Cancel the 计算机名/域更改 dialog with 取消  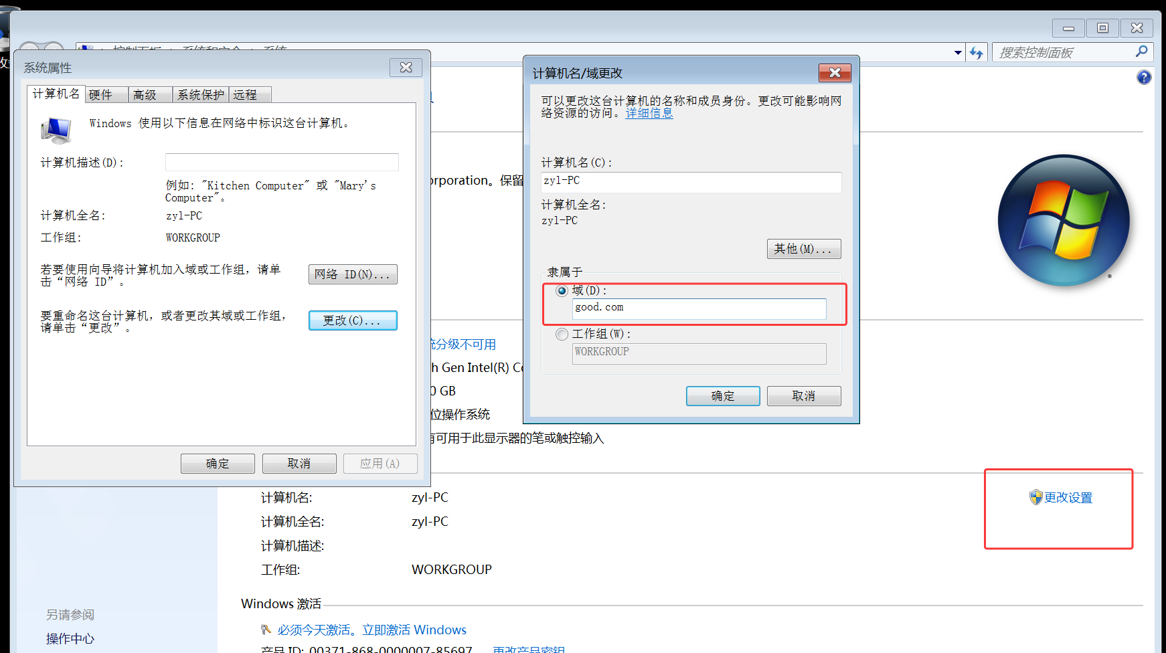pos(804,396)
